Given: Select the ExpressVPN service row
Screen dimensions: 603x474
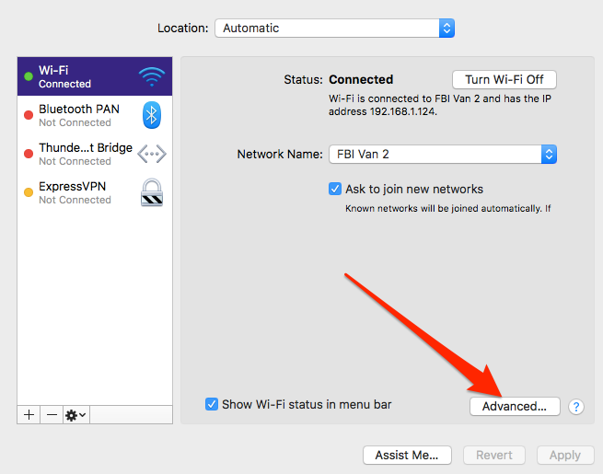Looking at the screenshot, I should pyautogui.click(x=95, y=192).
